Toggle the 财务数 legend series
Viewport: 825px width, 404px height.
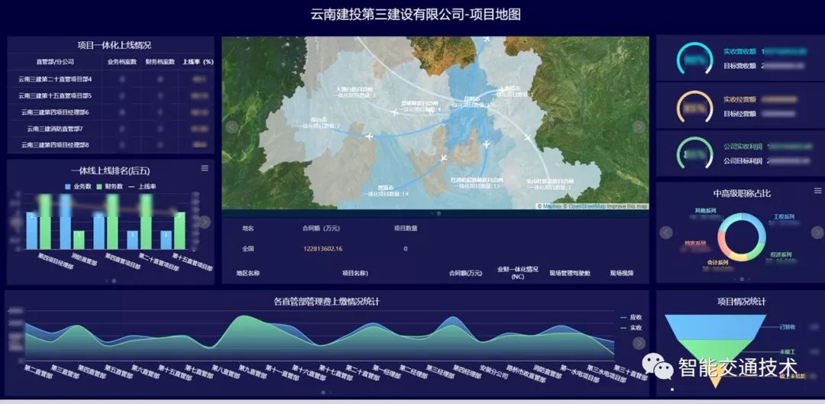[109, 186]
